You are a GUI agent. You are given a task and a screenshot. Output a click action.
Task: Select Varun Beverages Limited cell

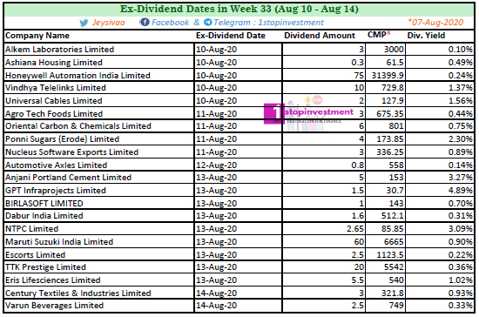tap(99, 306)
